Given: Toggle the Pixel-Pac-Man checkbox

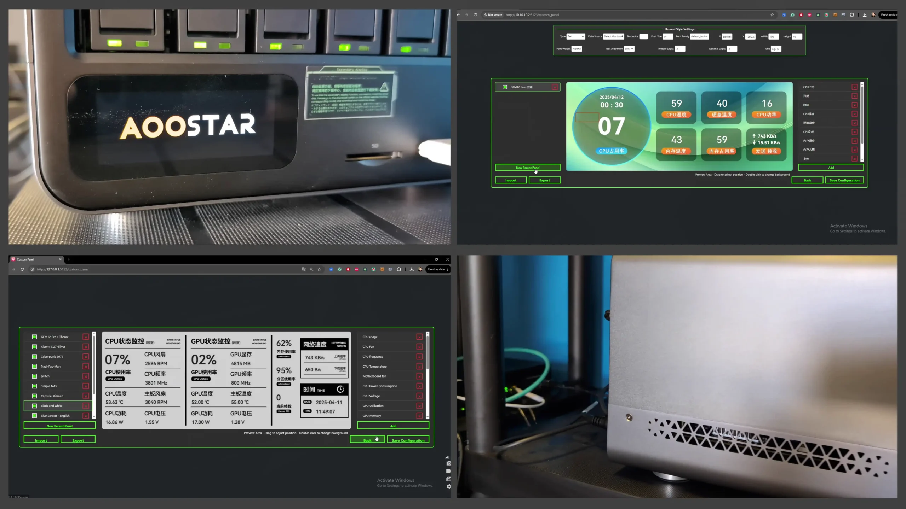Looking at the screenshot, I should [34, 367].
